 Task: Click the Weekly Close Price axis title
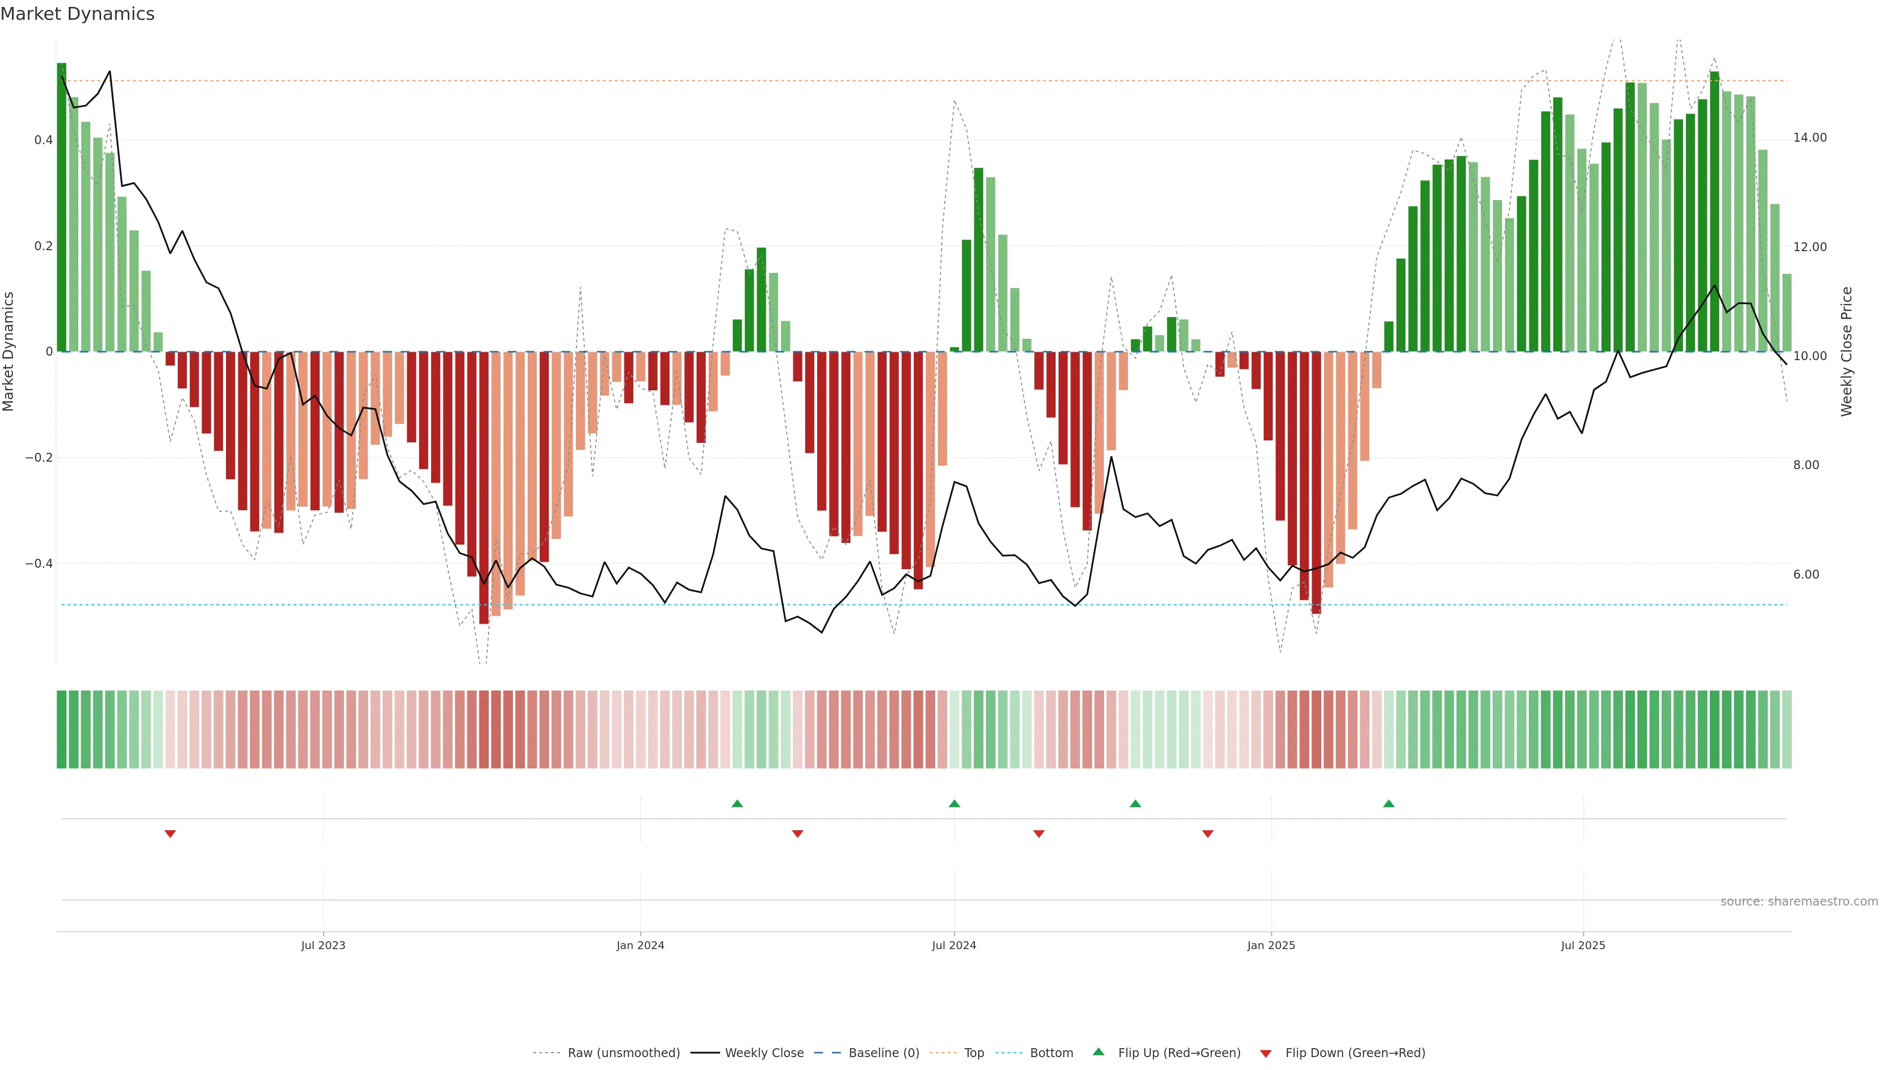point(1847,352)
